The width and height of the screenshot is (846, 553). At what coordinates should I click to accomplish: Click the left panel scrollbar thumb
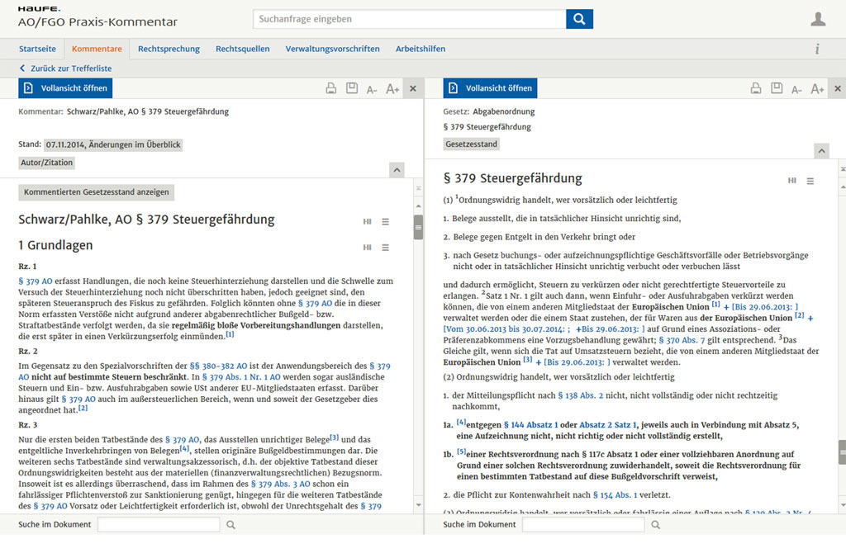pos(418,227)
